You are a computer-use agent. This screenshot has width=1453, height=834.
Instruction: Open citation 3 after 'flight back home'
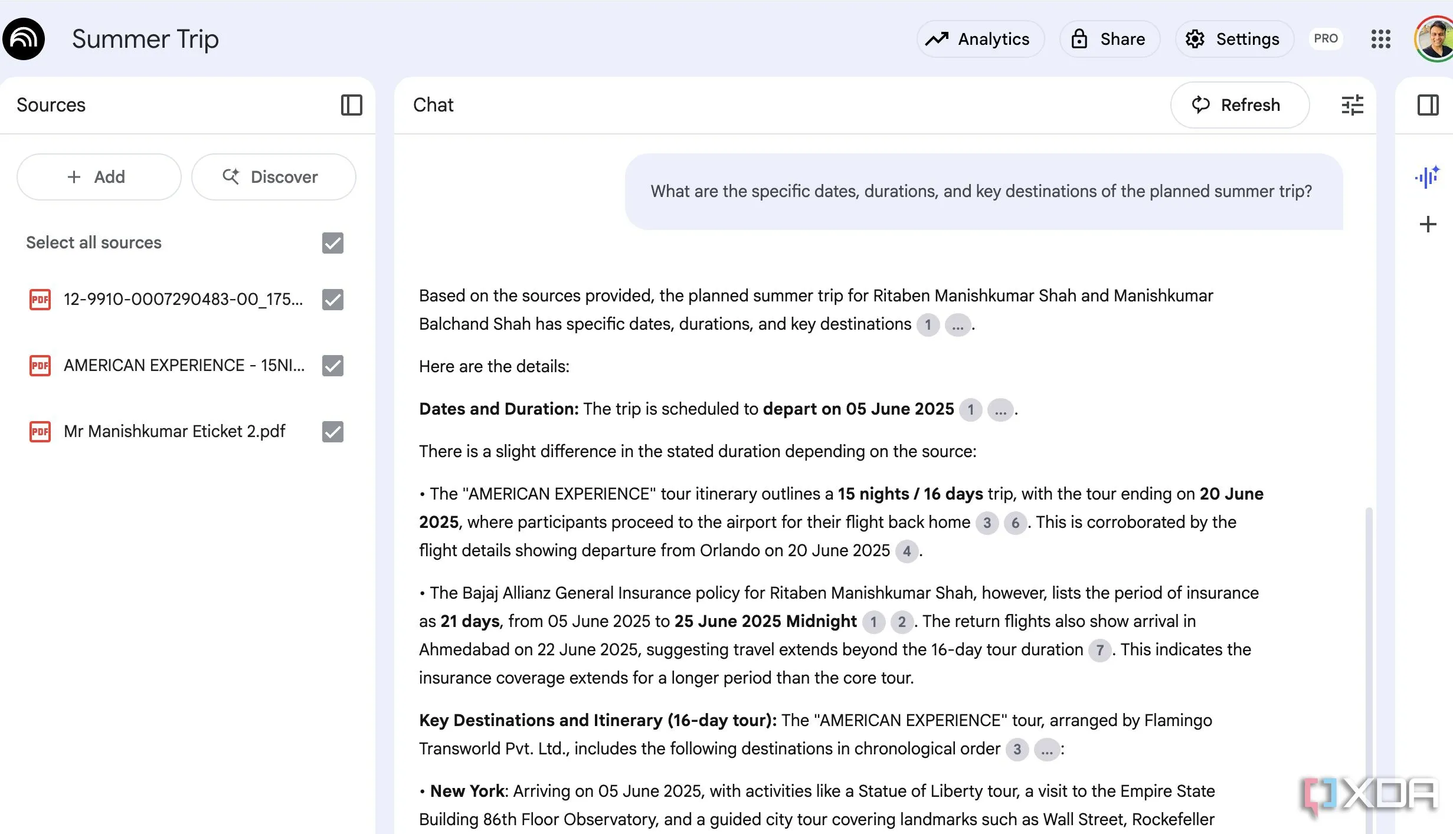(x=987, y=523)
